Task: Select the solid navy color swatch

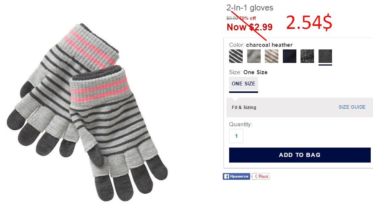Action: [290, 56]
